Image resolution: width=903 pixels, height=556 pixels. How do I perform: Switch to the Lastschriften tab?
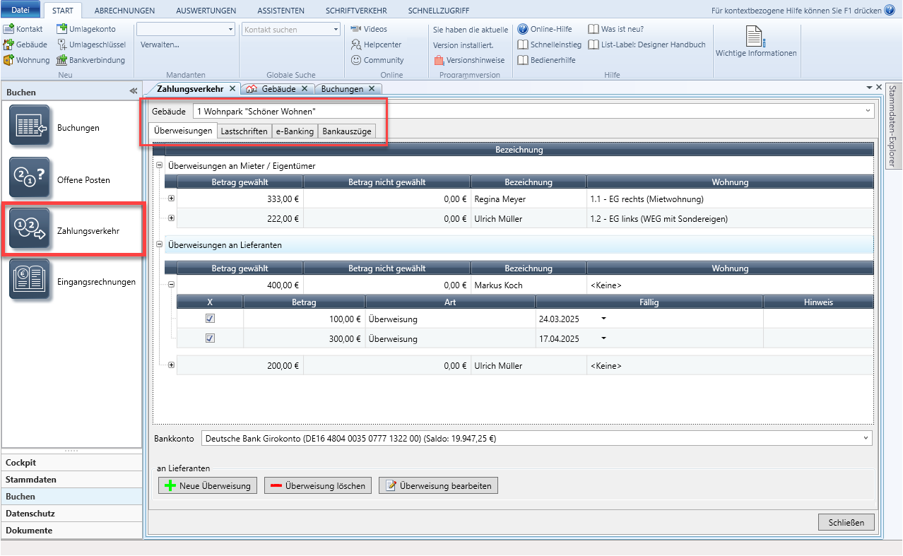coord(244,131)
